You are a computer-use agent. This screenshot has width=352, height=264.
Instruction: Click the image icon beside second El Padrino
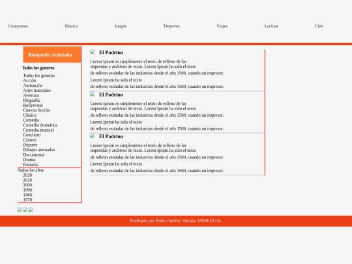pos(93,94)
